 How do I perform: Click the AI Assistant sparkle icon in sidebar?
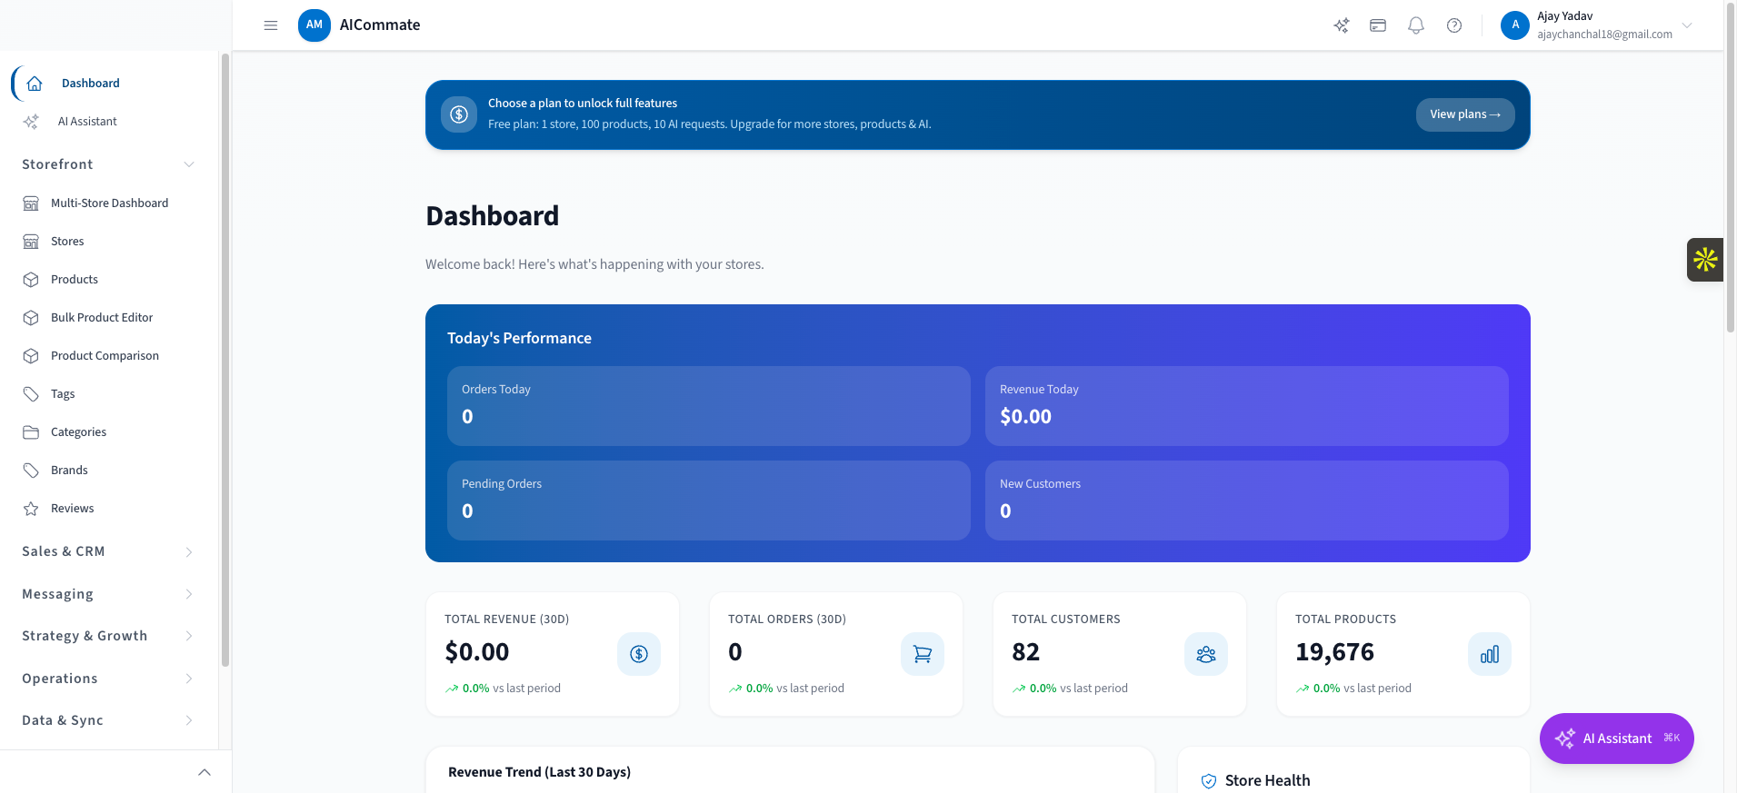(x=31, y=122)
